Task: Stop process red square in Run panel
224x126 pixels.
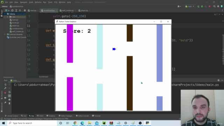Action: (x=5, y=93)
